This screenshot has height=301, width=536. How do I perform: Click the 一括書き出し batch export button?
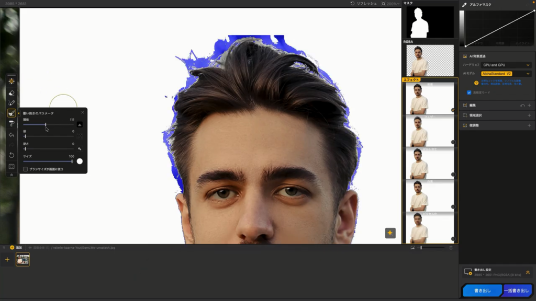coord(517,291)
